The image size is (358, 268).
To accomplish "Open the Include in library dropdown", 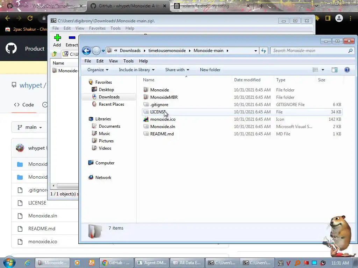I will coord(137,70).
